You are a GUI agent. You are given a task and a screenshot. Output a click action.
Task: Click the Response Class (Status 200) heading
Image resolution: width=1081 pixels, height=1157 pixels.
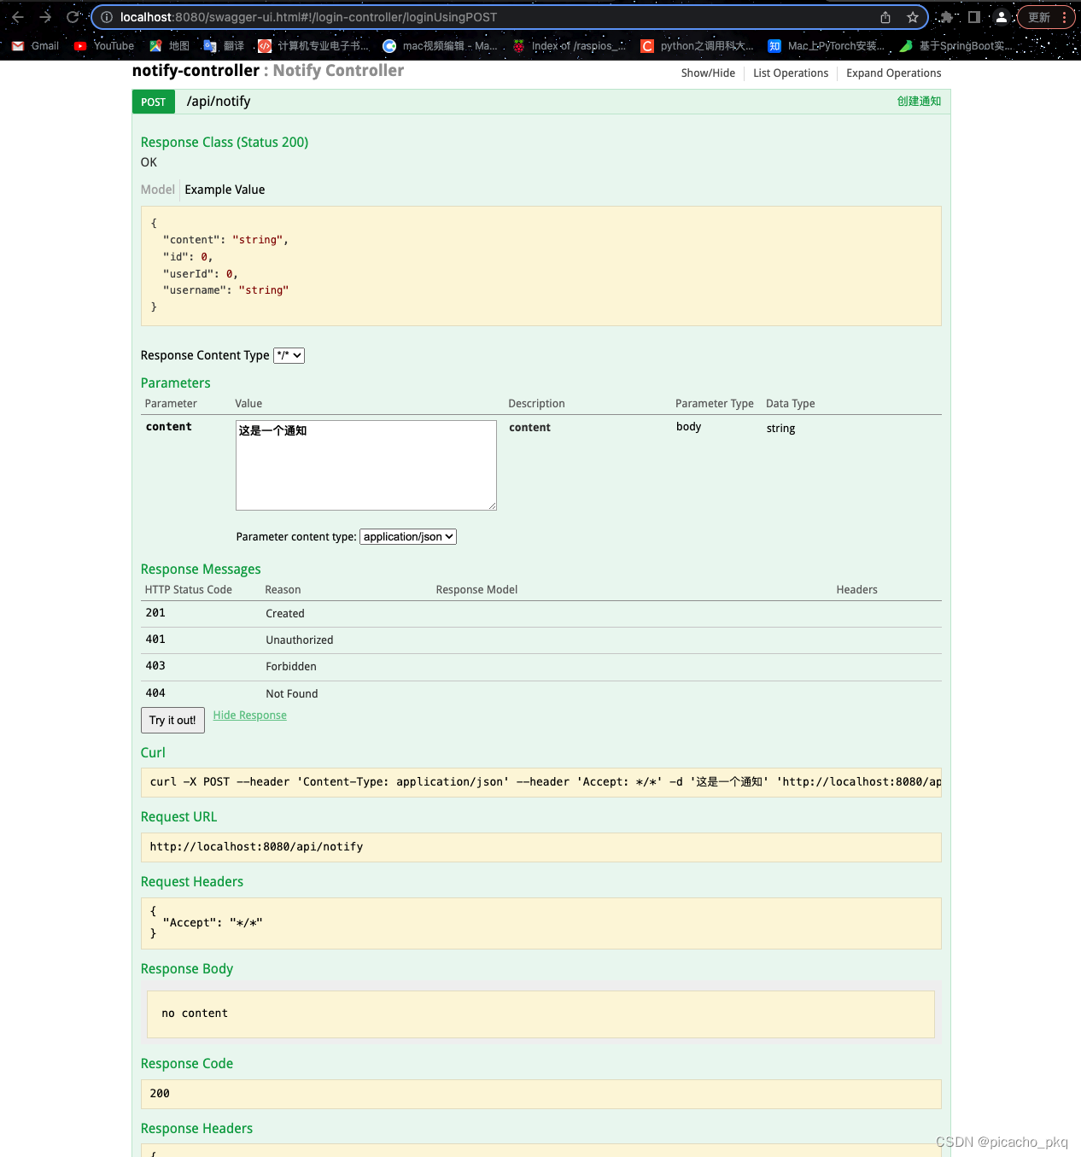[x=225, y=143]
